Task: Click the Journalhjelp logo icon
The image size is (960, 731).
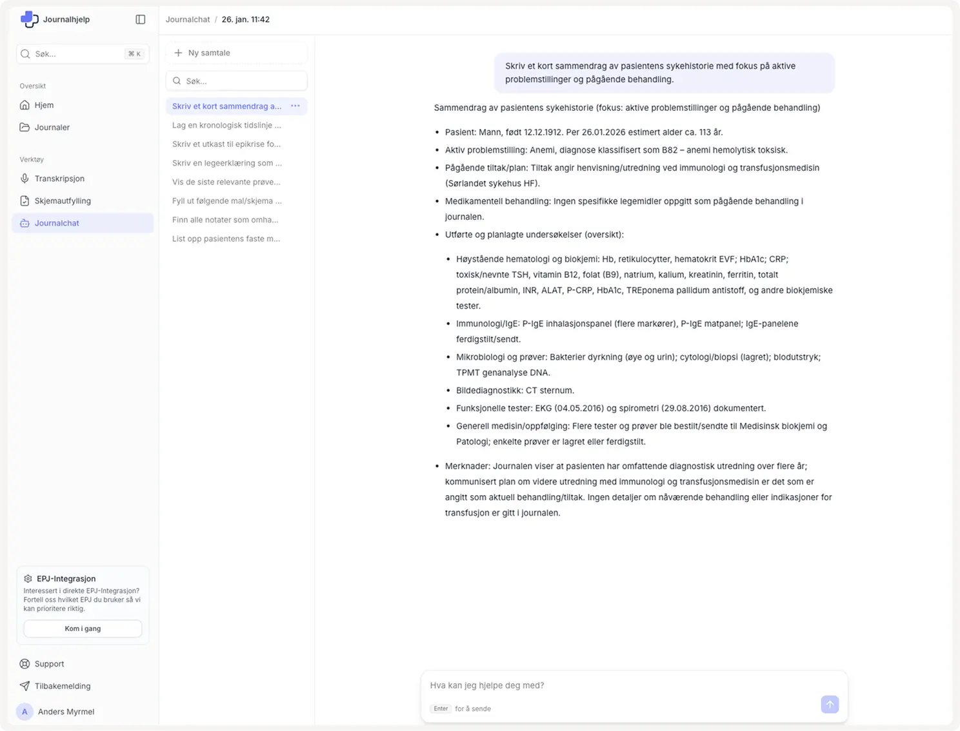Action: [x=29, y=19]
